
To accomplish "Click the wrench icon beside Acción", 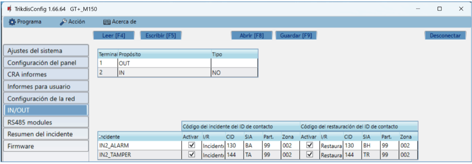I will [63, 22].
